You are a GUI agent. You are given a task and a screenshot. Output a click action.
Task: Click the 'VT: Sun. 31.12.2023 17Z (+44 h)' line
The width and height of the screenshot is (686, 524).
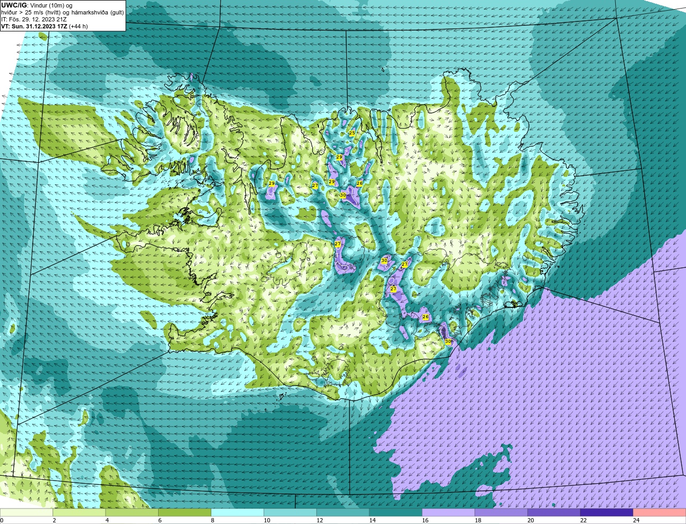pos(44,26)
